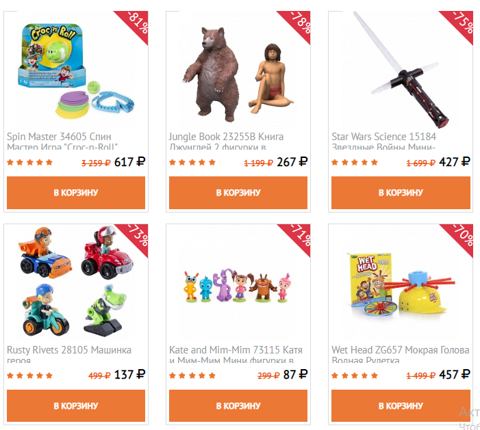
Task: Open Croc'n'Roll game product image
Action: pos(76,71)
